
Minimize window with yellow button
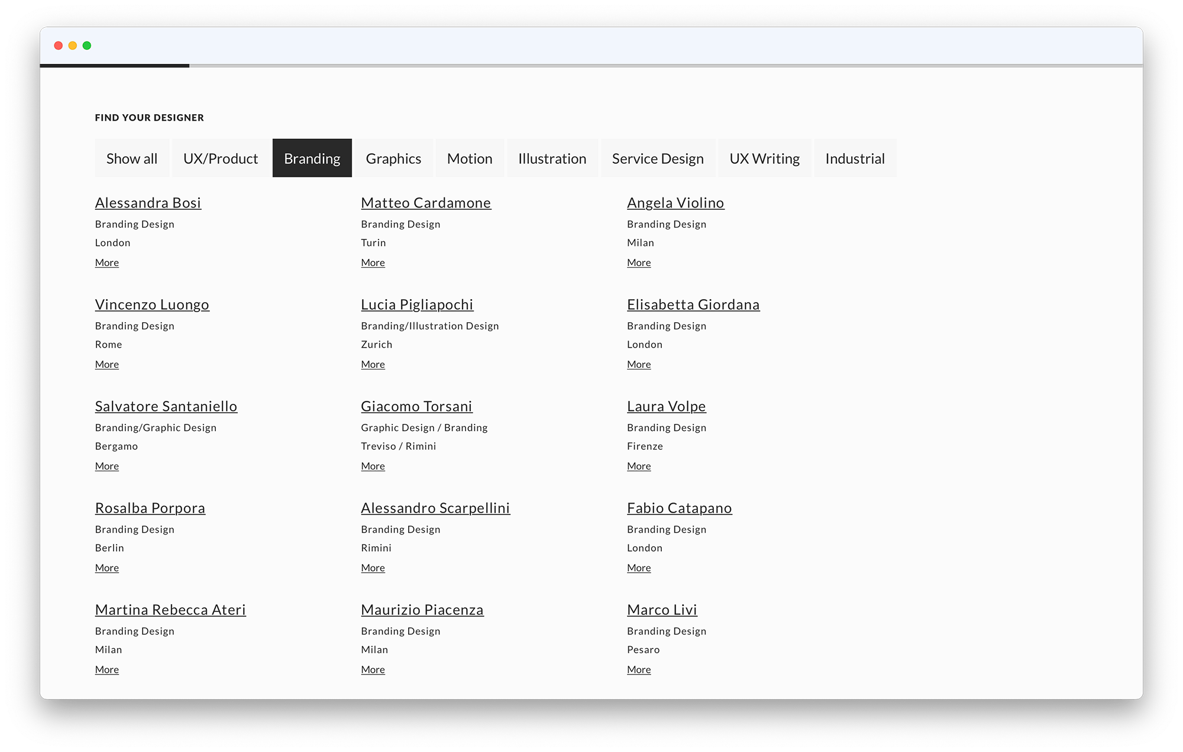73,46
